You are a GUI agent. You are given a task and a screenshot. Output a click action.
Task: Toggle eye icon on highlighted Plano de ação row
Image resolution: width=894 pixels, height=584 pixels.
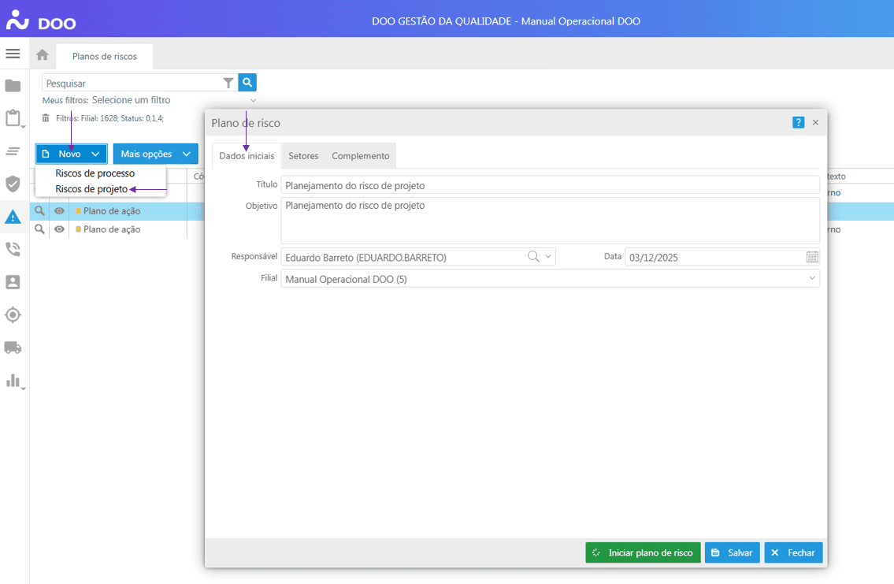(59, 211)
